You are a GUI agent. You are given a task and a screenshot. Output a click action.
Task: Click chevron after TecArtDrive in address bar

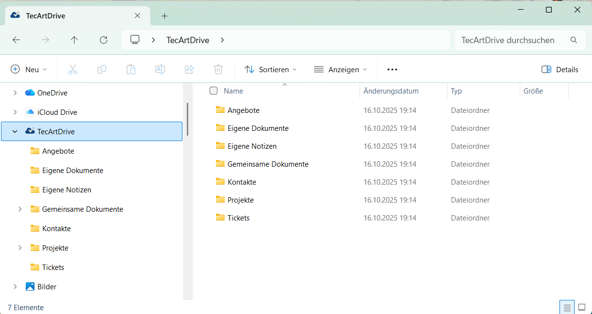(x=222, y=40)
